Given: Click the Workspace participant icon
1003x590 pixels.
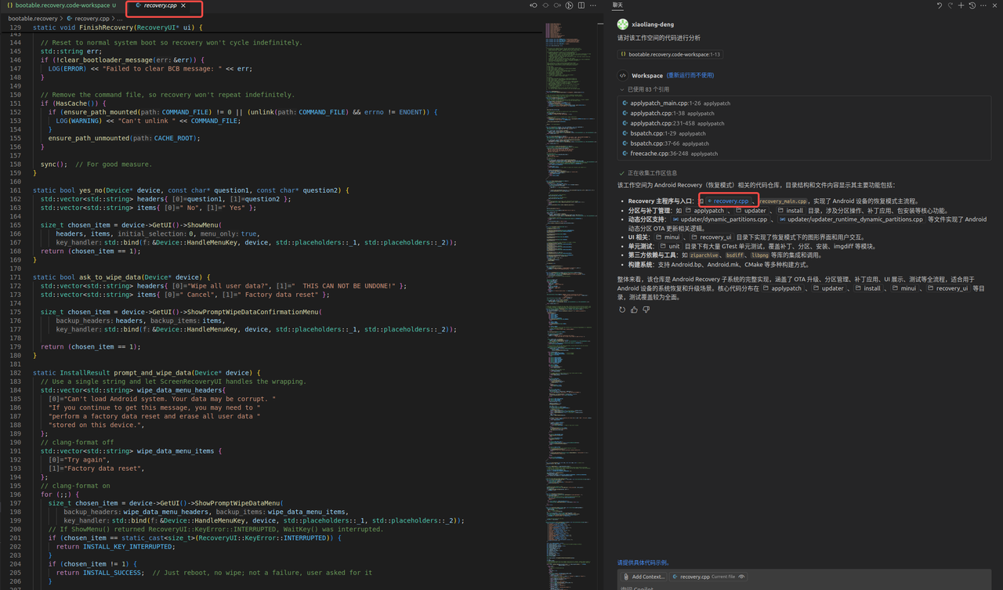Looking at the screenshot, I should (x=622, y=76).
